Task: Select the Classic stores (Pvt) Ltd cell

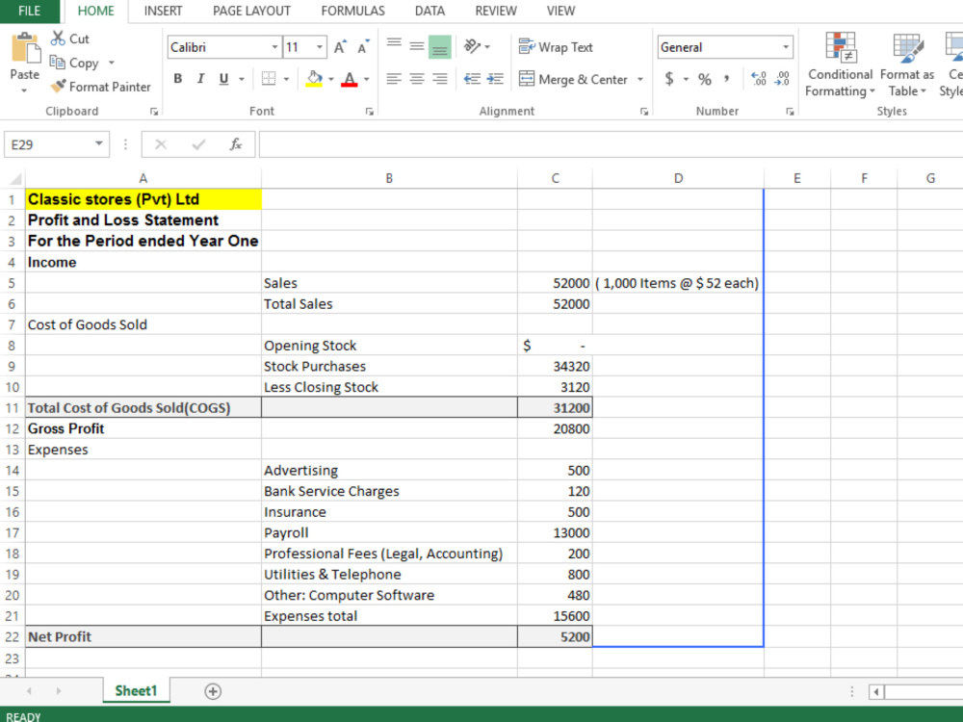Action: coord(143,199)
